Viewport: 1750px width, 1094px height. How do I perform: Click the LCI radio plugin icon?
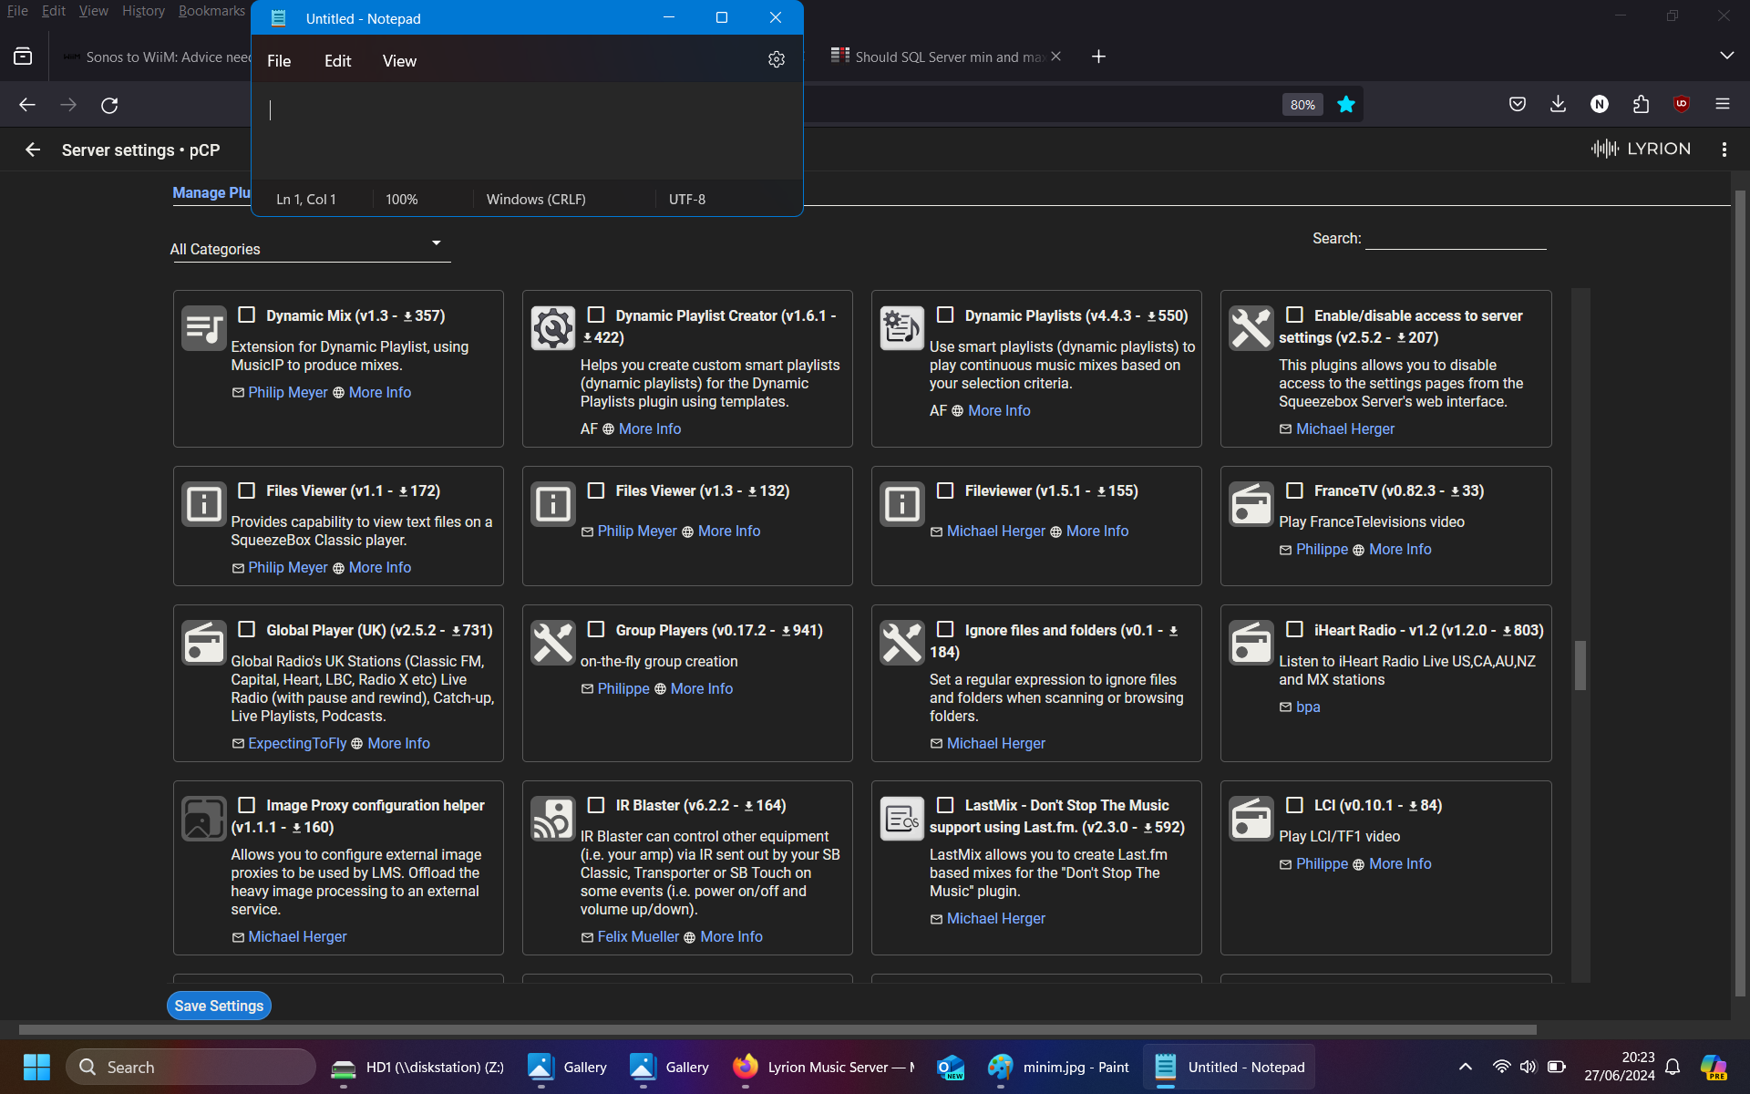point(1251,818)
